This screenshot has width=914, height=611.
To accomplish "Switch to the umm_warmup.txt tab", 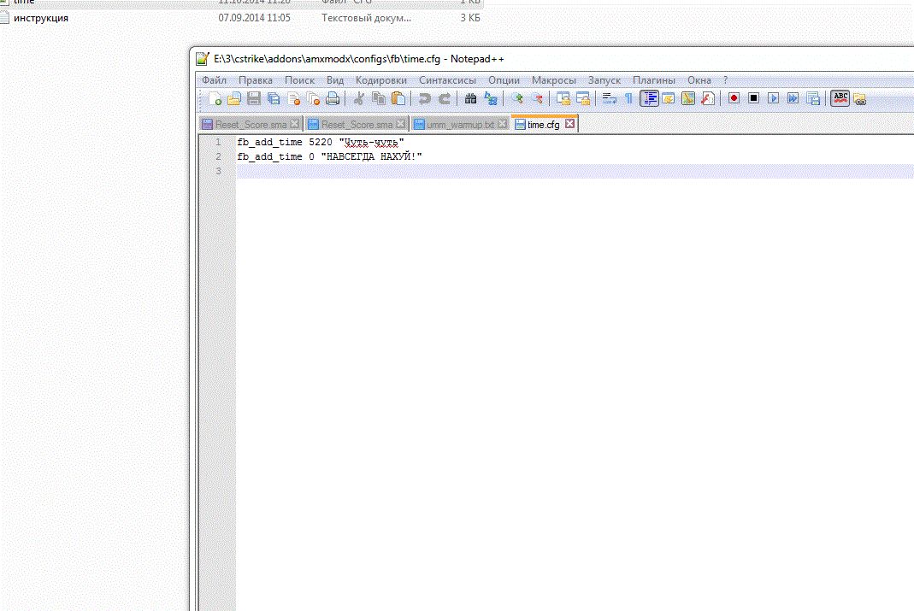I will tap(460, 124).
